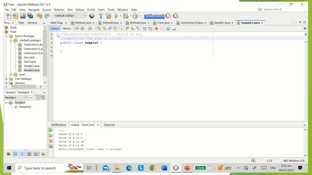Open Microsoft Edge from the taskbar
The width and height of the screenshot is (312, 175).
[x=129, y=168]
